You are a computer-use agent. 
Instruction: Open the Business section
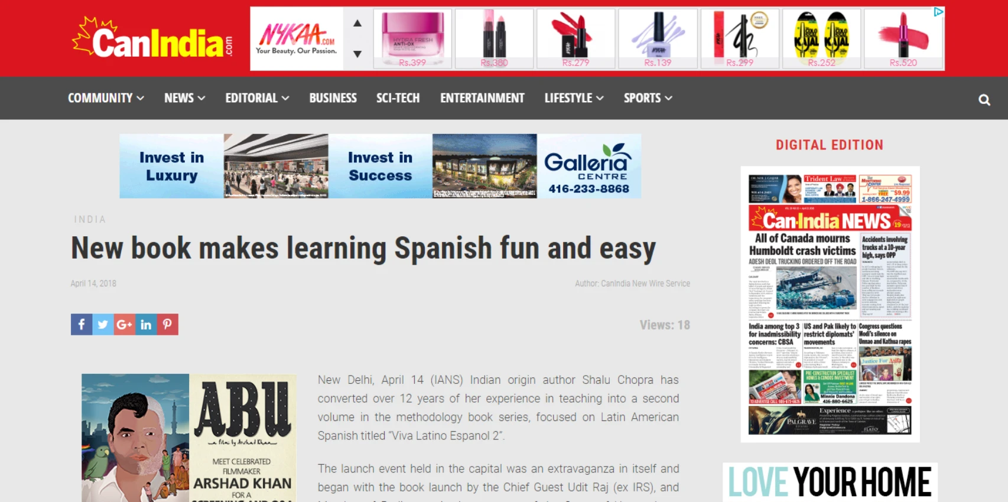click(333, 98)
